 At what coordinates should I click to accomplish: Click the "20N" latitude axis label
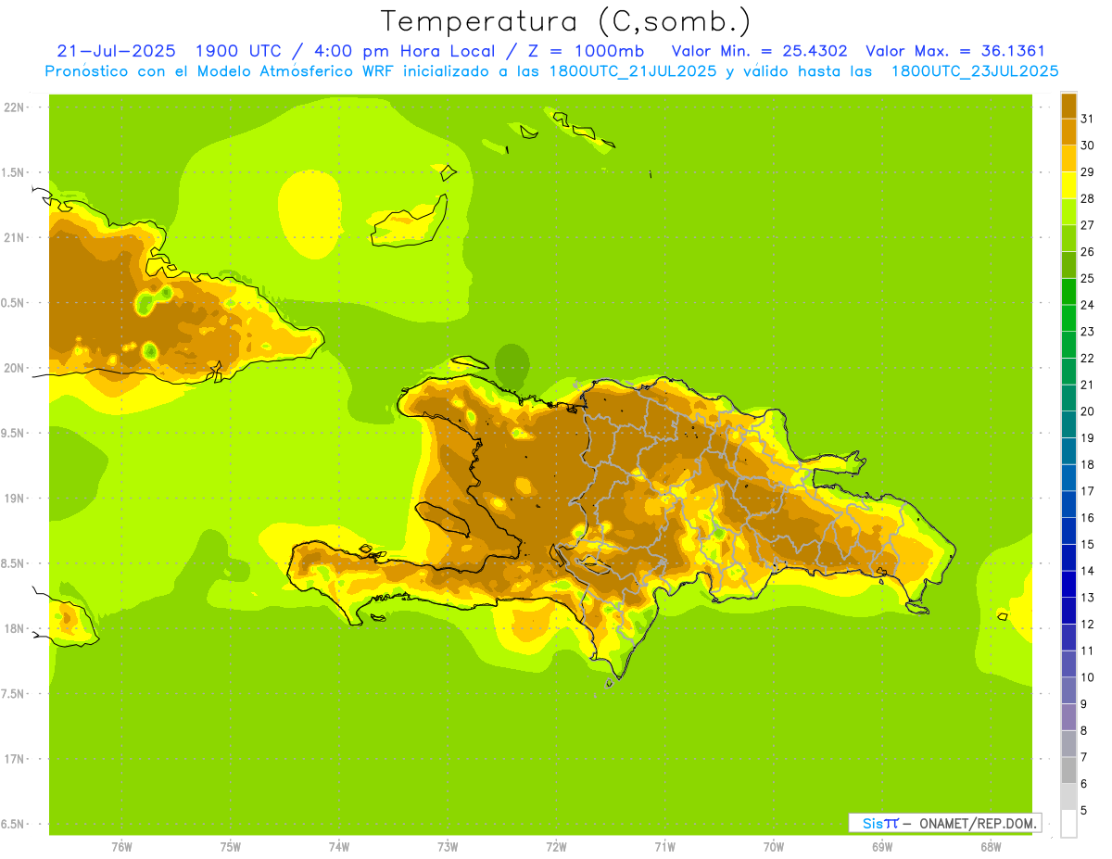15,368
